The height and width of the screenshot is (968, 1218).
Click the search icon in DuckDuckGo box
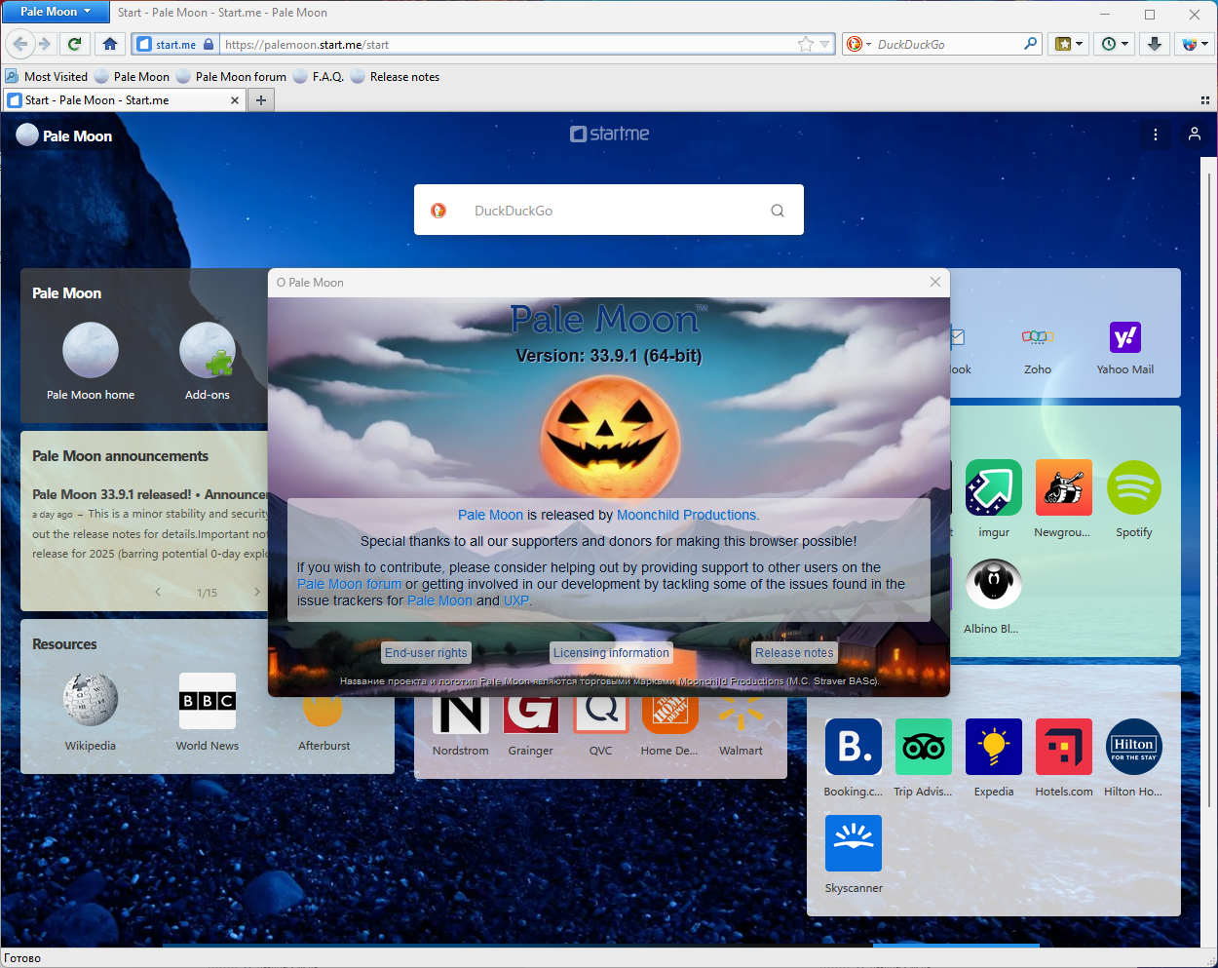778,211
